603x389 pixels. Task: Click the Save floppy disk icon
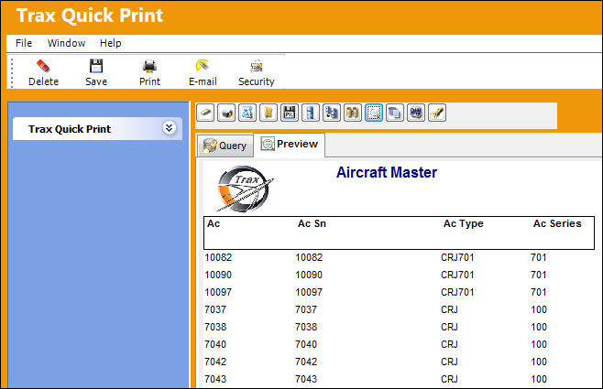point(96,66)
